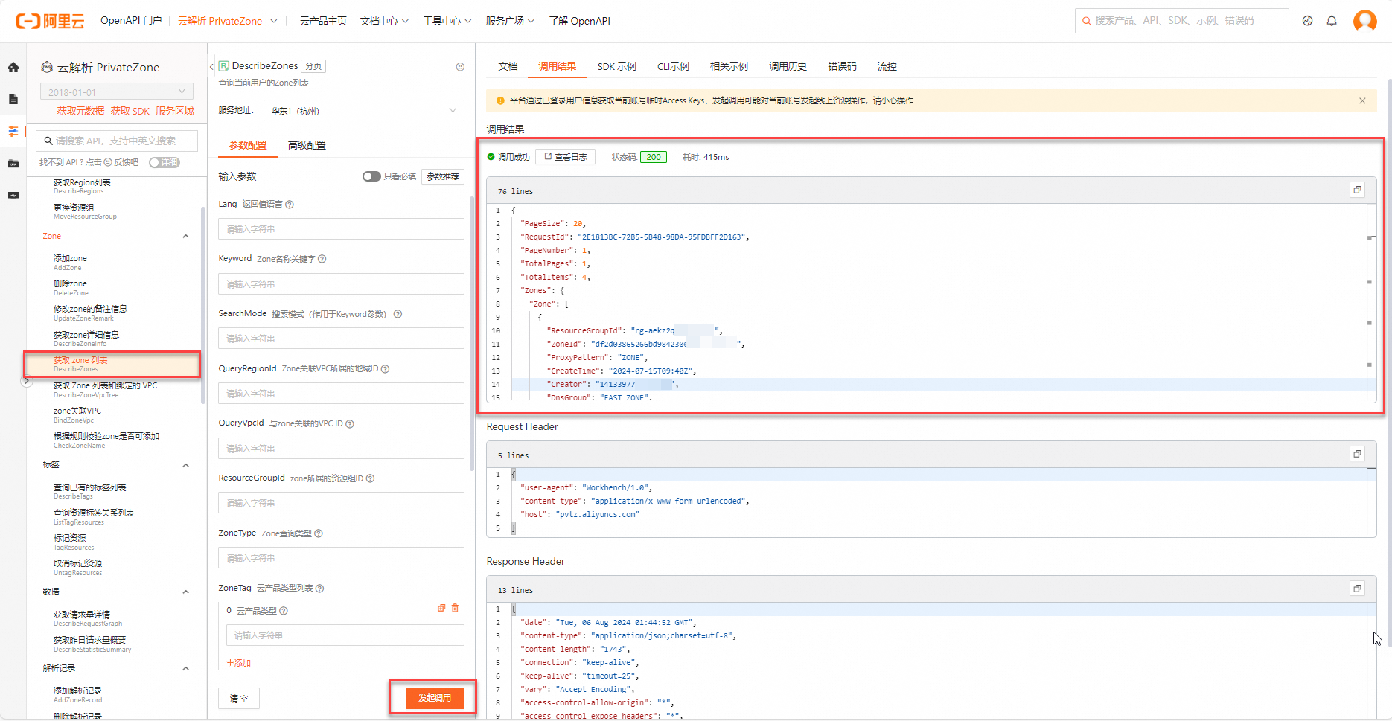Collapse the Zone group in API list
1392x721 pixels.
[185, 237]
